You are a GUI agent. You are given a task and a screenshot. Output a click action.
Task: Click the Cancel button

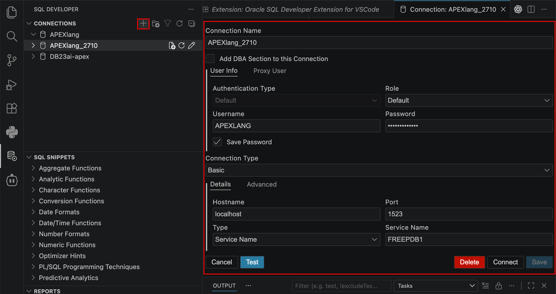click(222, 262)
